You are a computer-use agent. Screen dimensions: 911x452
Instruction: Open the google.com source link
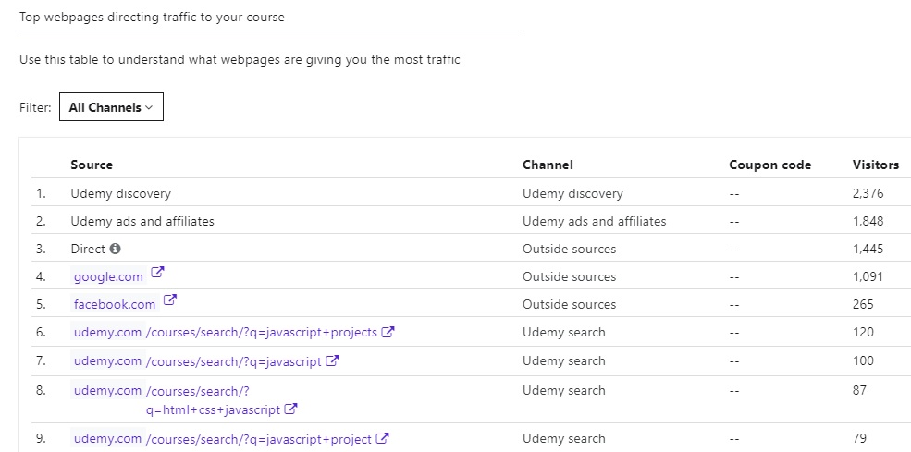108,276
